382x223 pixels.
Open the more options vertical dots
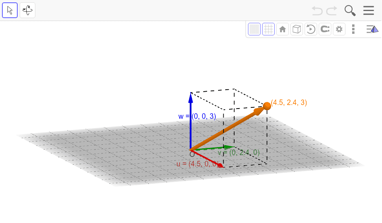(353, 29)
